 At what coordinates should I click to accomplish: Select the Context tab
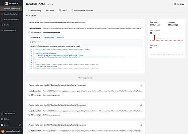click(x=61, y=38)
